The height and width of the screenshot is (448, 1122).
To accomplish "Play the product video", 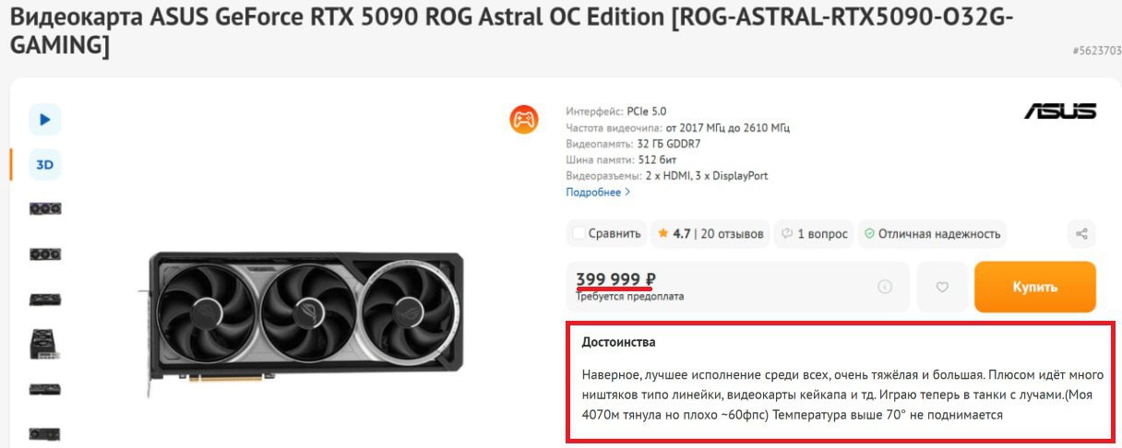I will pyautogui.click(x=45, y=119).
